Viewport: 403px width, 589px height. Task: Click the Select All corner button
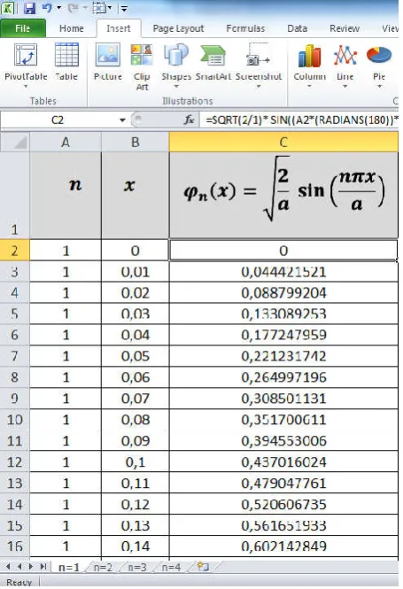15,142
